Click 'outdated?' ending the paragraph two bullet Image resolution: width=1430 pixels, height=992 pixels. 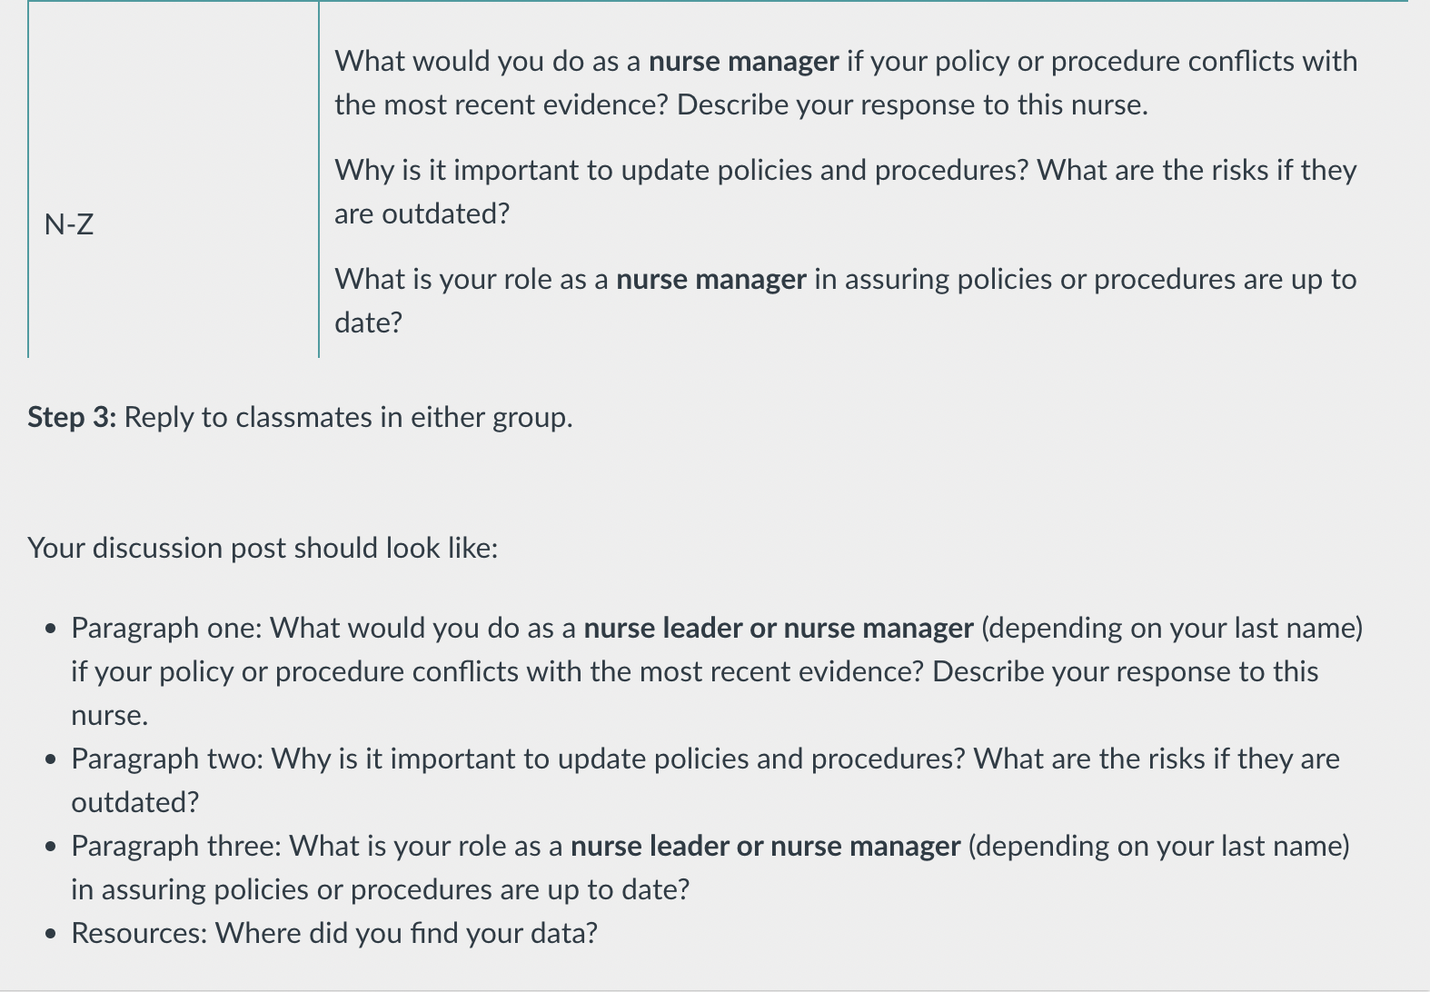point(135,802)
